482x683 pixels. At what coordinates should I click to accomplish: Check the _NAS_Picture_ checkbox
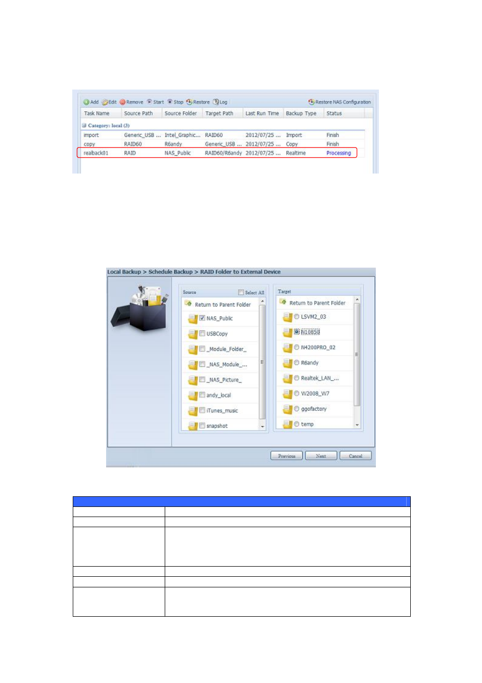[202, 379]
